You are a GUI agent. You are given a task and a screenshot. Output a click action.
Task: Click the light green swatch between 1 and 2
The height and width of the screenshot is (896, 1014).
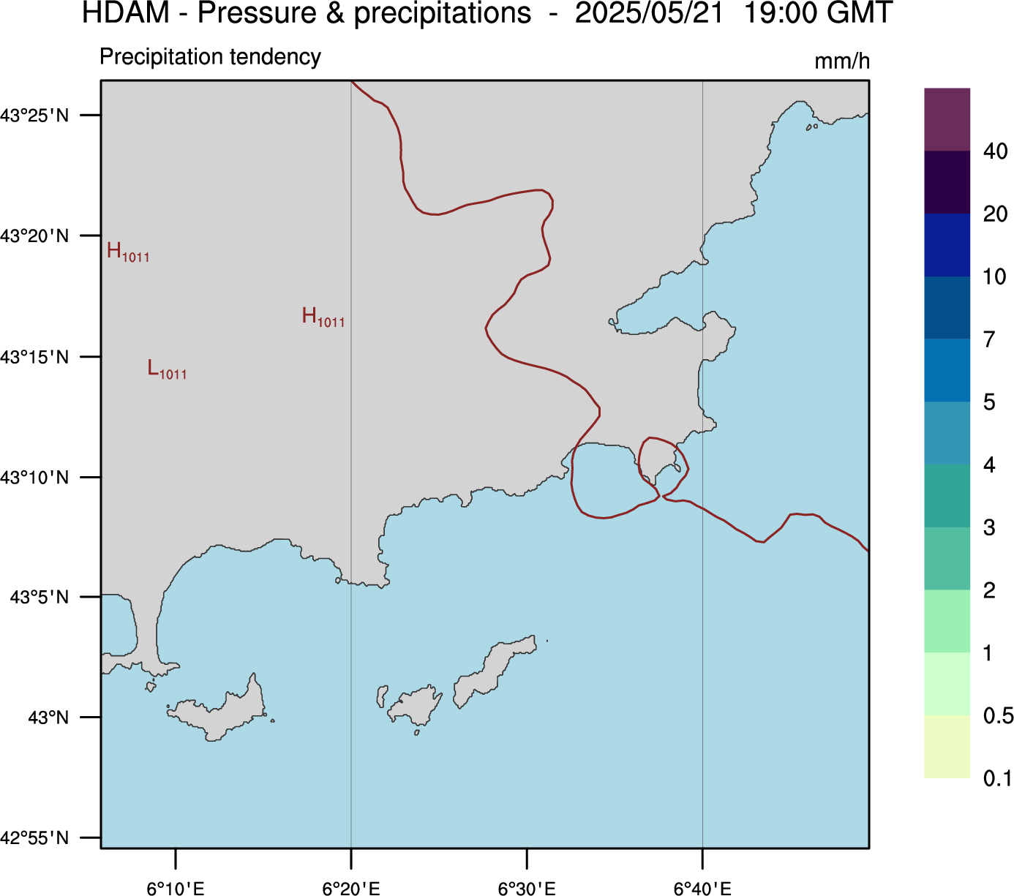(x=947, y=621)
